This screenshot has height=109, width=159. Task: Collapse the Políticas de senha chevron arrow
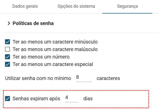pyautogui.click(x=9, y=23)
